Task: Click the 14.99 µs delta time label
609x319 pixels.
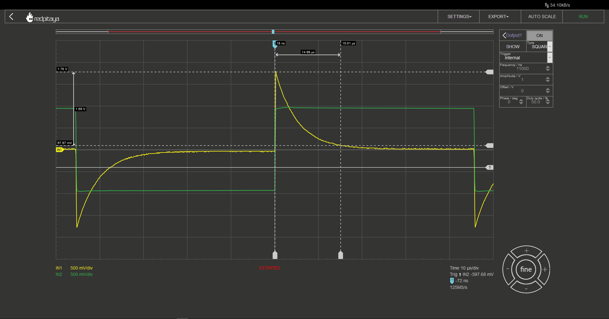Action: click(x=308, y=52)
